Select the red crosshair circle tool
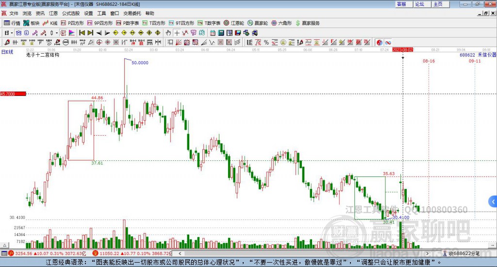 click(99, 42)
